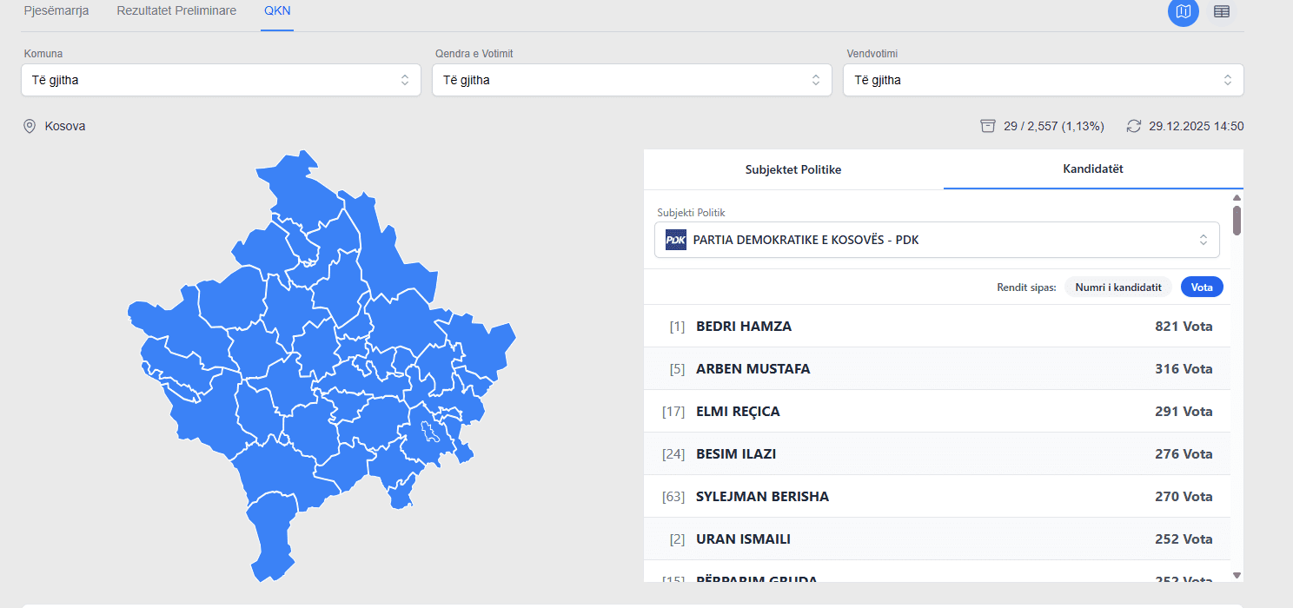Open the Qendra e Votimit dropdown
1293x608 pixels.
pyautogui.click(x=632, y=80)
